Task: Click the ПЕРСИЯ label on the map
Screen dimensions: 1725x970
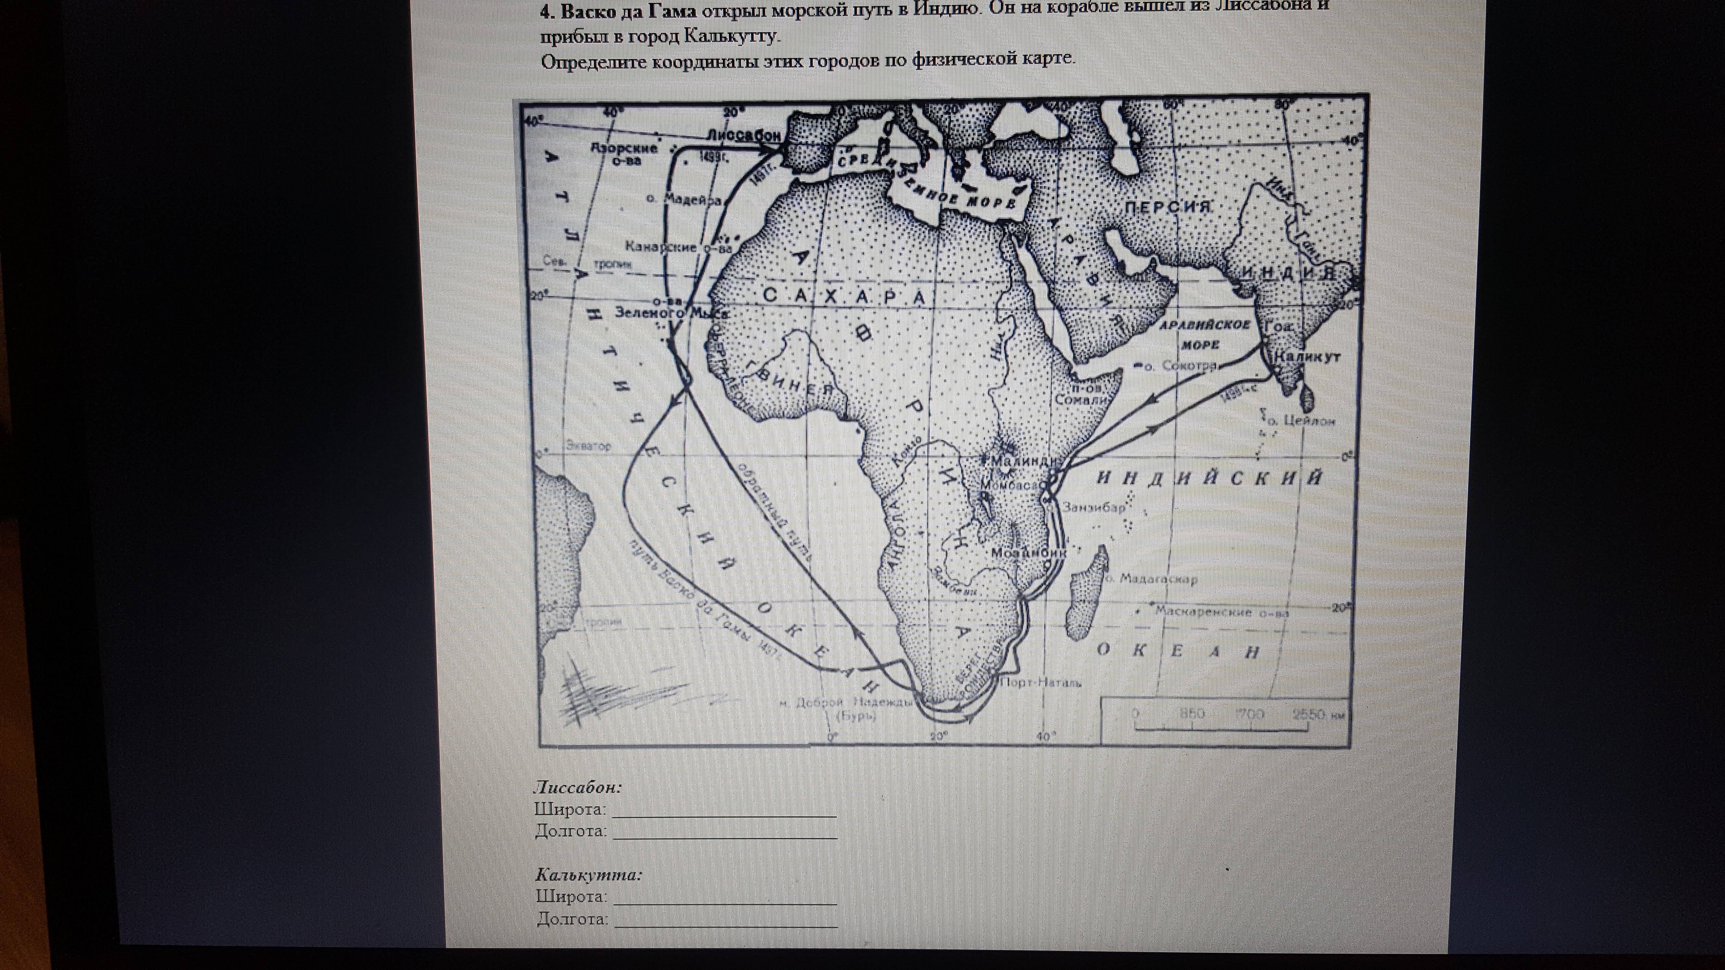Action: (x=1168, y=207)
